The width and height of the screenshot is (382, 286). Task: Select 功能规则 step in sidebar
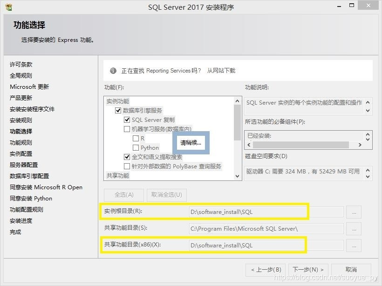point(21,143)
